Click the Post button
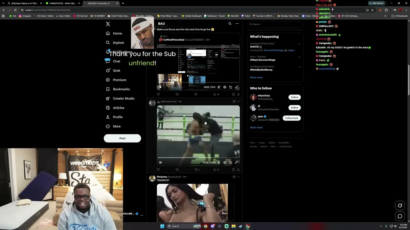The height and width of the screenshot is (230, 410). 122,138
